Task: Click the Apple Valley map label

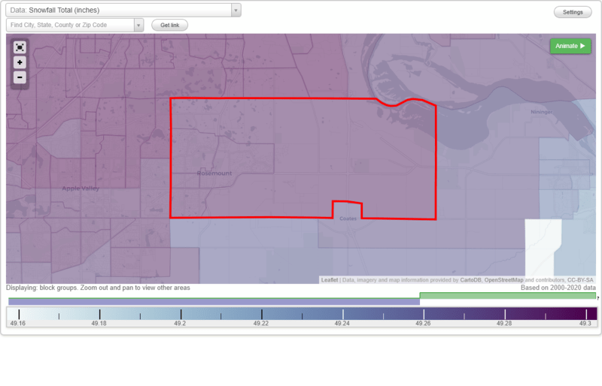Action: coord(81,188)
